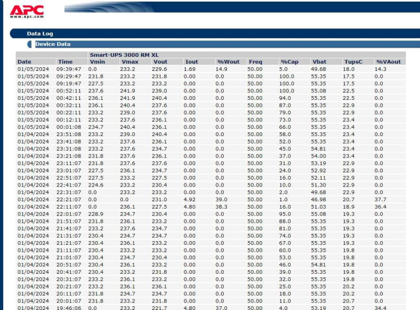Image resolution: width=420 pixels, height=310 pixels.
Task: Select the time 22:31:07 cell
Action: coord(69,192)
